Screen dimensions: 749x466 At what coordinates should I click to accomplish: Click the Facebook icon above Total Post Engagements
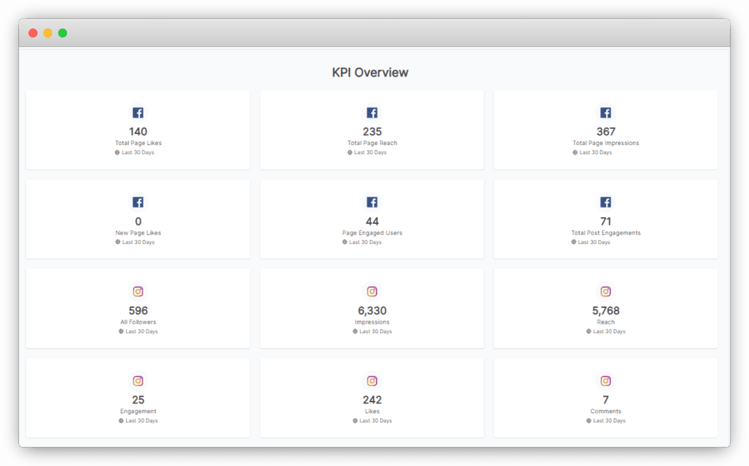click(605, 202)
